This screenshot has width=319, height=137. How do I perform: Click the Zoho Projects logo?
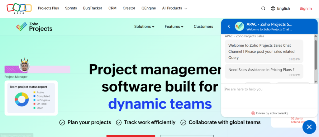click(34, 27)
